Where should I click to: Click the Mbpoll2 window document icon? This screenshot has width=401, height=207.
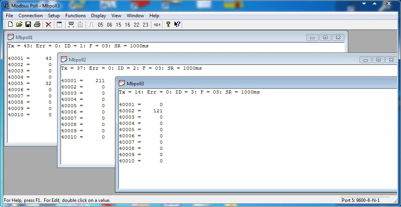click(x=64, y=59)
